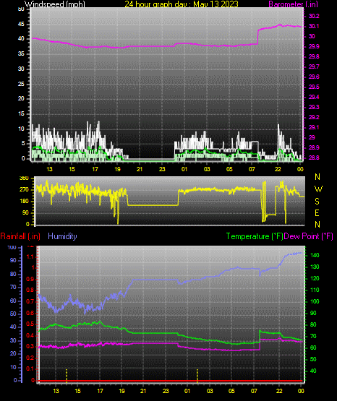Click the 100 humidity axis value
Image resolution: width=337 pixels, height=401 pixels.
12,248
